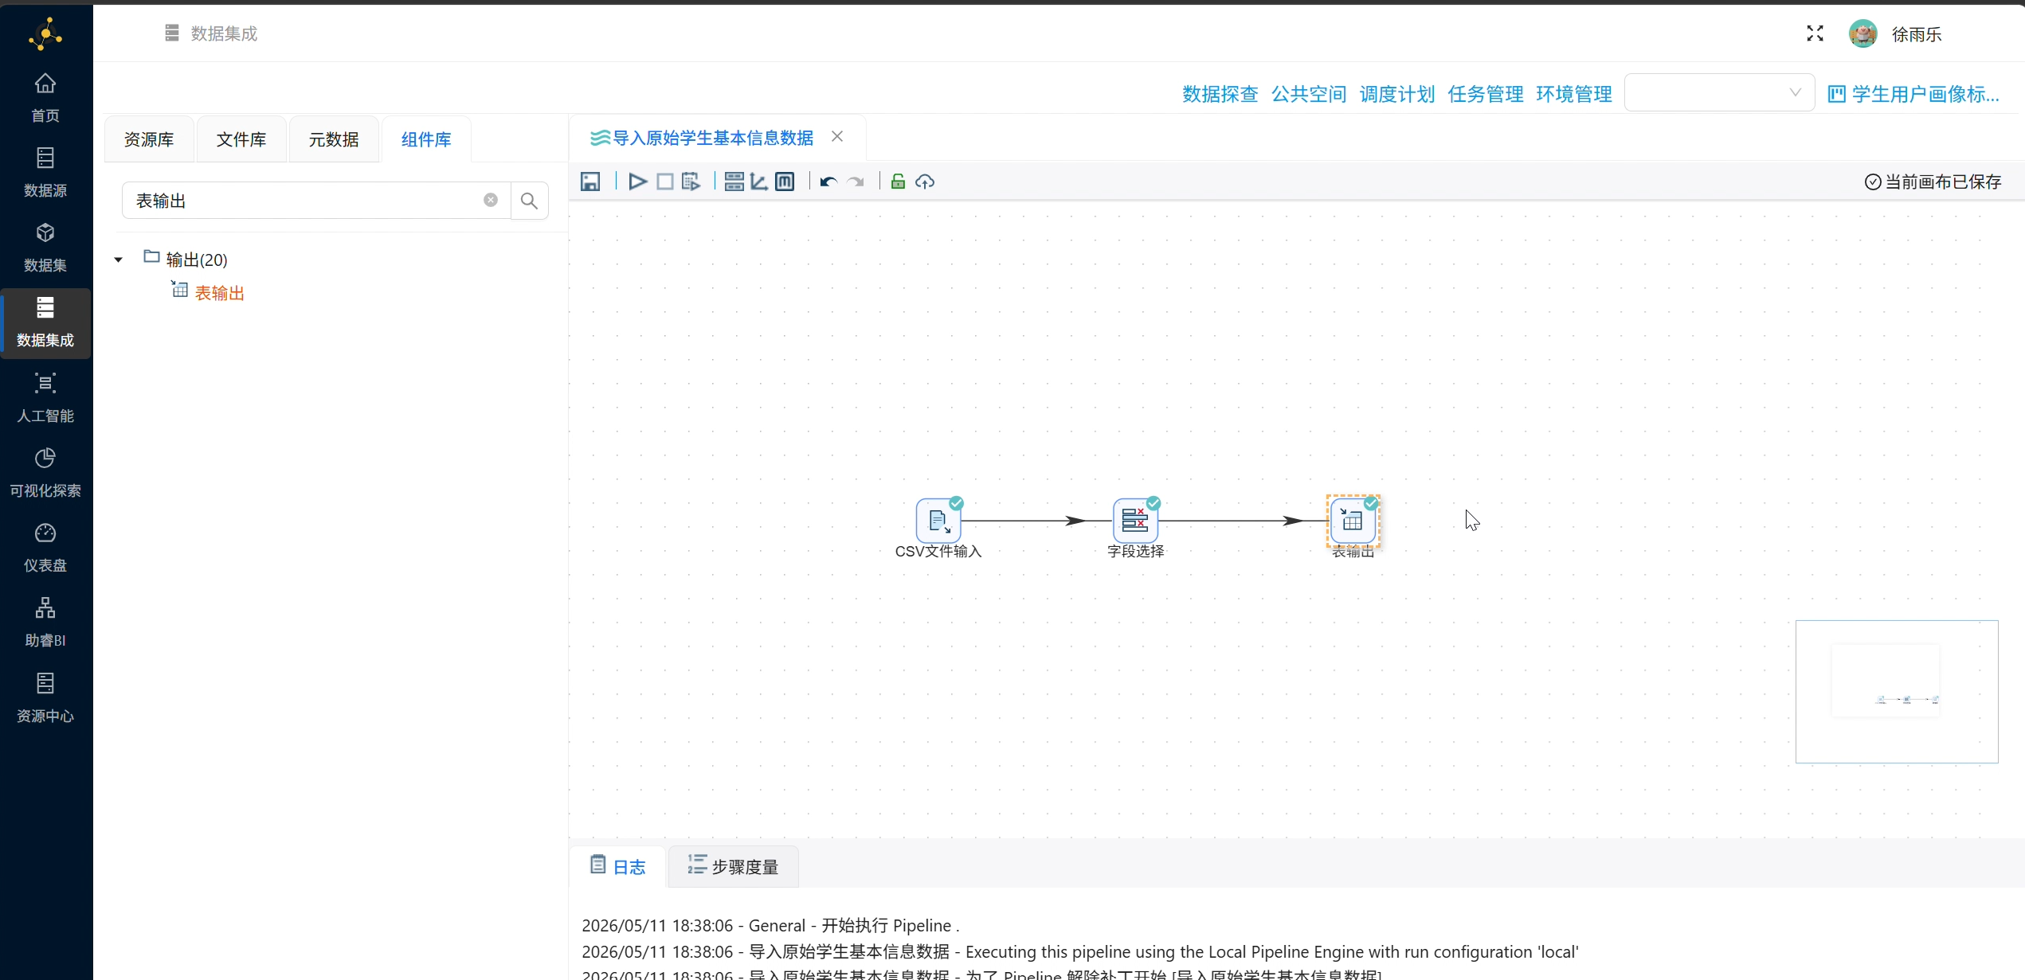The image size is (2025, 980).
Task: Go to 数据源 in the sidebar
Action: [x=45, y=173]
